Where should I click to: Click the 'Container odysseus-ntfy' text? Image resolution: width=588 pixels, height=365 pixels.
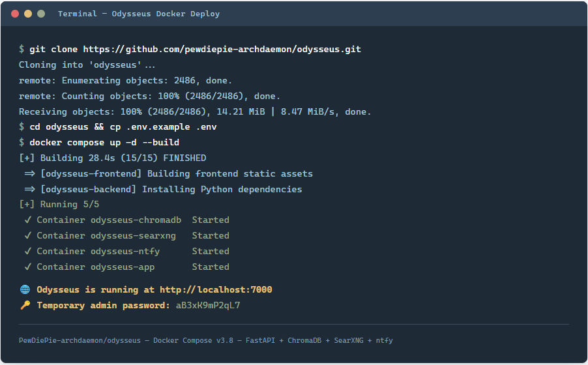[98, 252]
